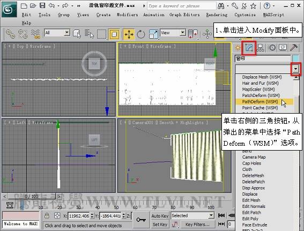
Task: Open the Selected key filter dropdown
Action: 192,215
